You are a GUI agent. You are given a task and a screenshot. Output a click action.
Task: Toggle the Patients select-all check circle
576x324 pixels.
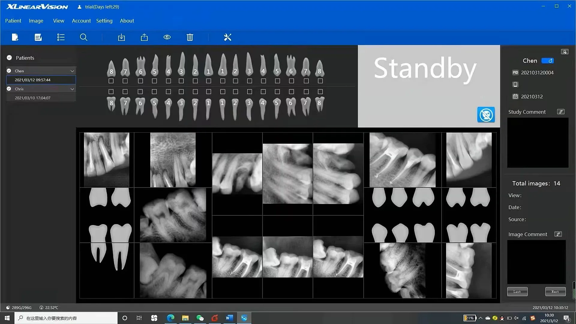9,58
